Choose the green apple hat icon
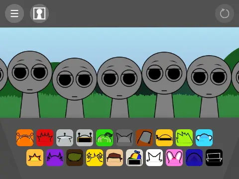This screenshot has height=179, width=239. (105, 138)
